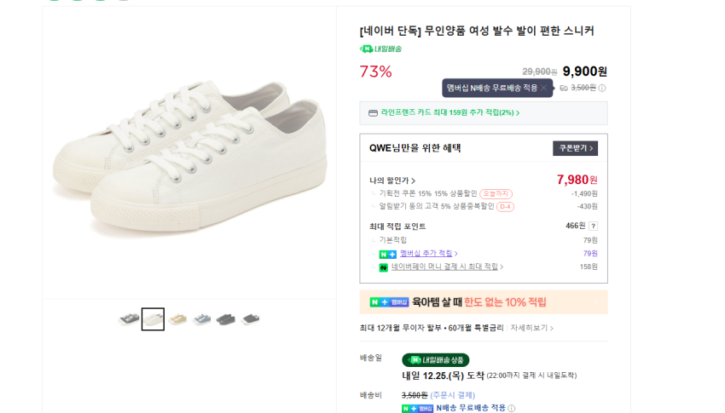This screenshot has height=413, width=725.
Task: Click the 육아템 10% 적립 membership banner
Action: pos(483,302)
